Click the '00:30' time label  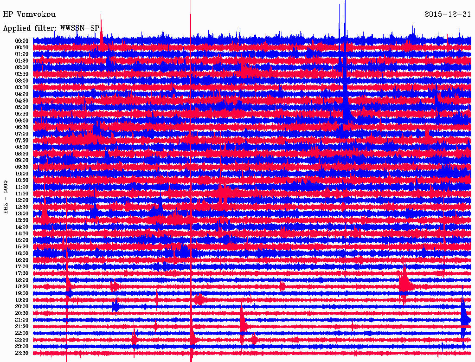(x=21, y=48)
